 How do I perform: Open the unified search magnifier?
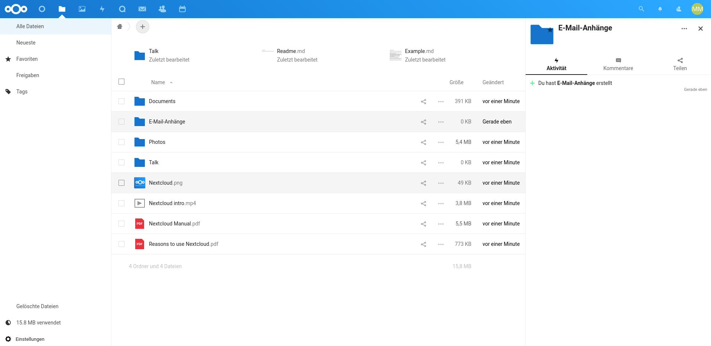click(x=641, y=9)
